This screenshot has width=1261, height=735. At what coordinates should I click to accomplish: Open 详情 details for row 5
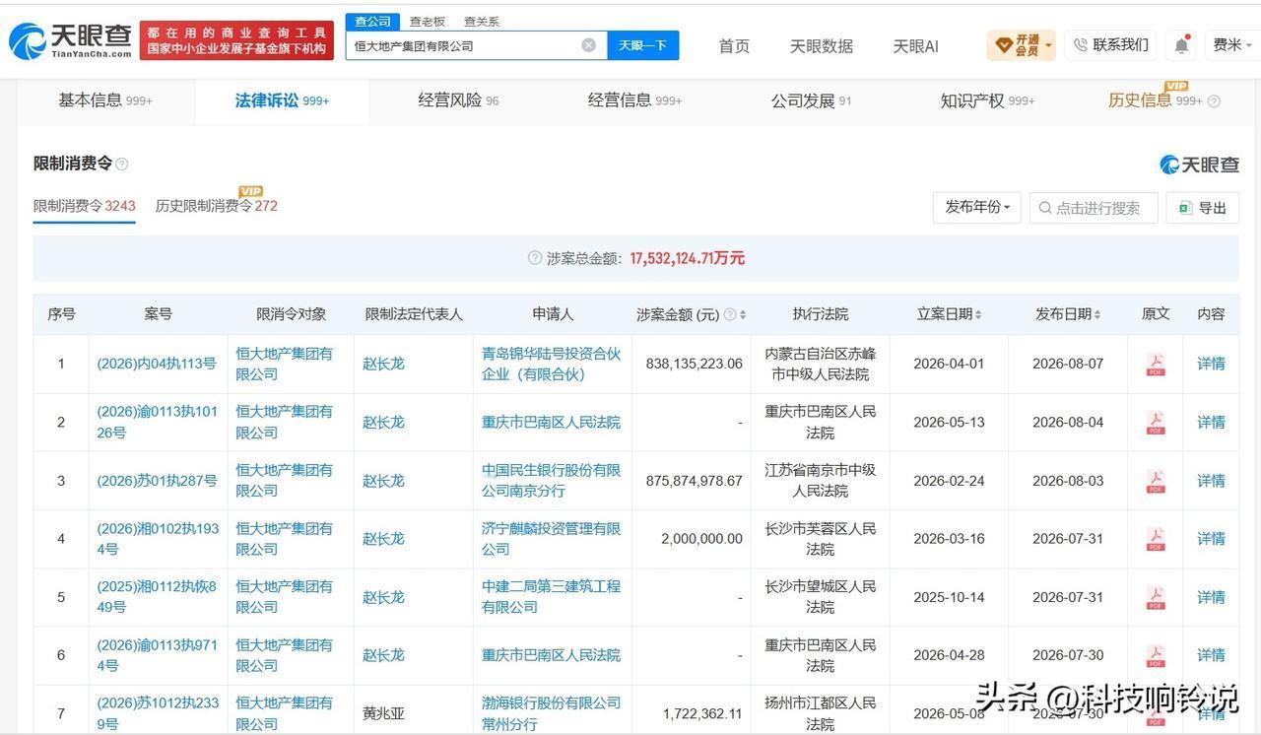tap(1211, 597)
